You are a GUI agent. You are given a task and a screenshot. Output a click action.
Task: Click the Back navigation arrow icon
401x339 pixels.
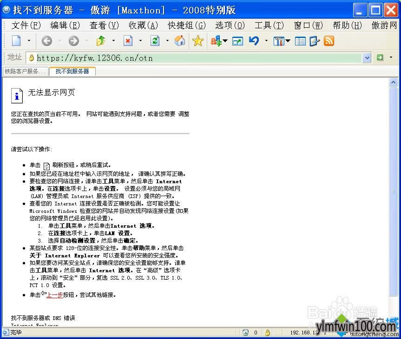tap(47, 41)
